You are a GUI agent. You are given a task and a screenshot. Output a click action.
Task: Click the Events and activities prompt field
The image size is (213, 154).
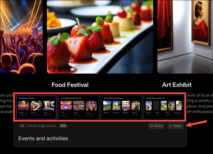pyautogui.click(x=100, y=138)
